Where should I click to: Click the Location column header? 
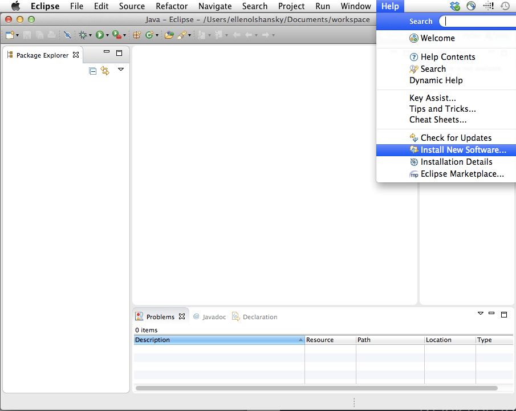tap(450, 340)
